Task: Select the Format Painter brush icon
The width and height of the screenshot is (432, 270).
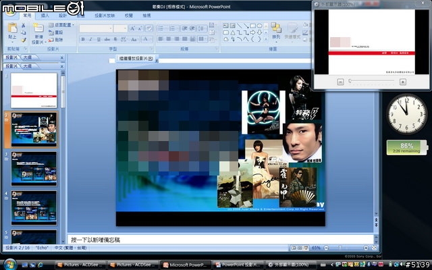Action: pos(24,40)
